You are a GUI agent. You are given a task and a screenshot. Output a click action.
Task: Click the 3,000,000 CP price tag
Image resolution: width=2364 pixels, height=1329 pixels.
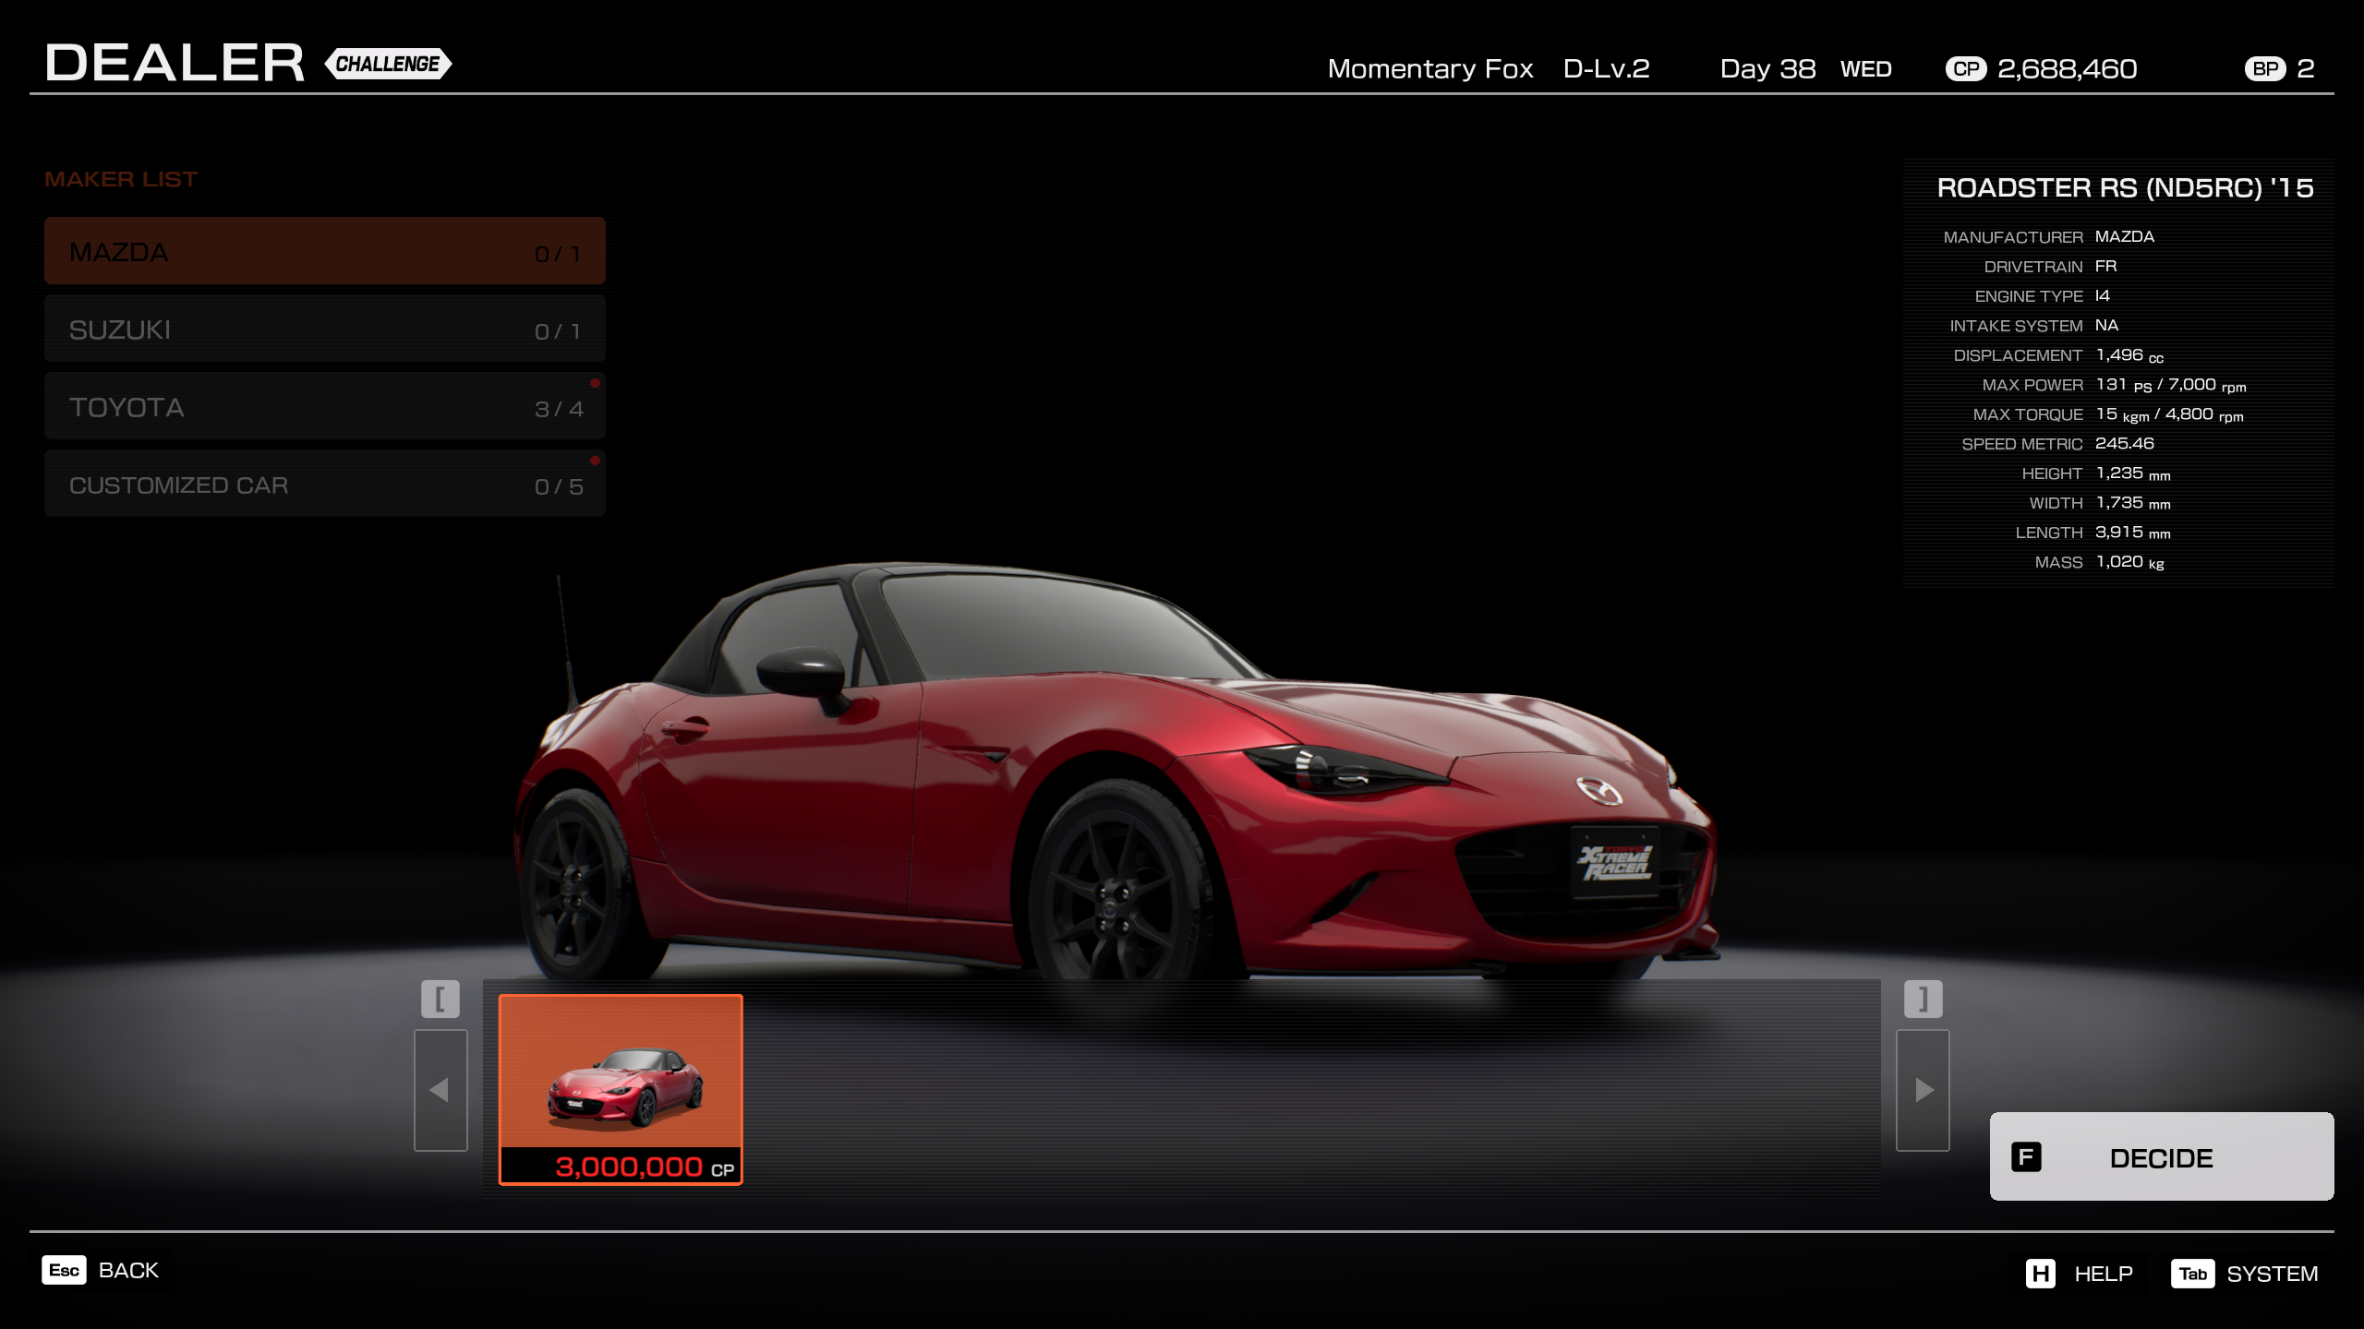[x=621, y=1164]
